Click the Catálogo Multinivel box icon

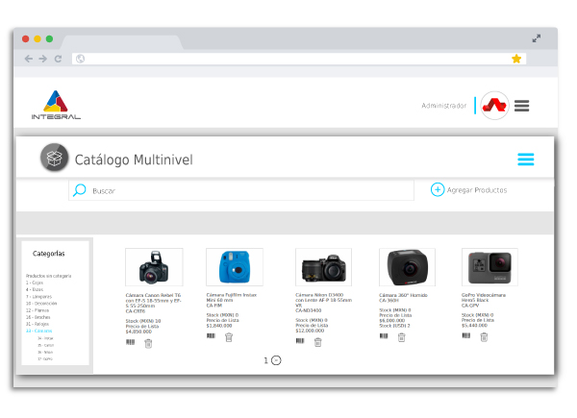pyautogui.click(x=55, y=159)
